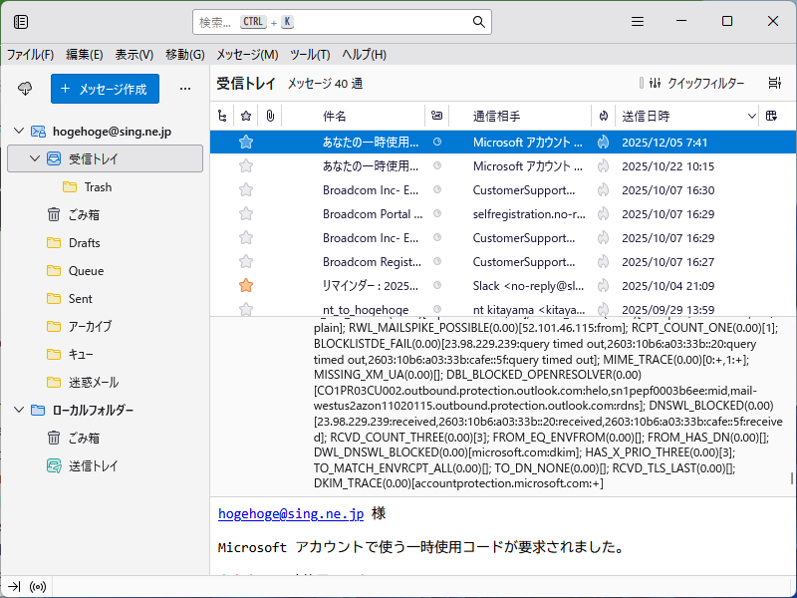Click the thread column header icon

(x=222, y=116)
